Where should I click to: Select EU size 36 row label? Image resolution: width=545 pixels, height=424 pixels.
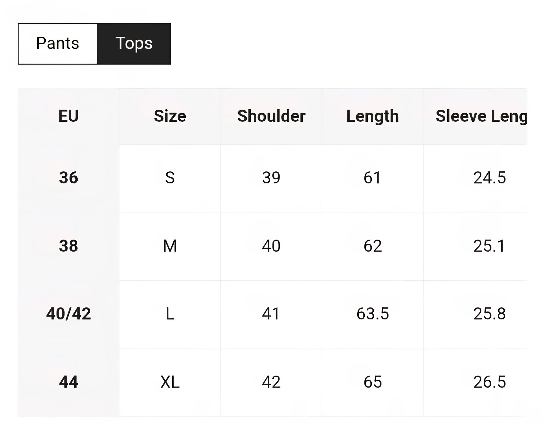tap(69, 178)
